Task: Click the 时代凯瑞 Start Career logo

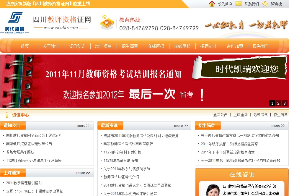Action: [x=15, y=22]
